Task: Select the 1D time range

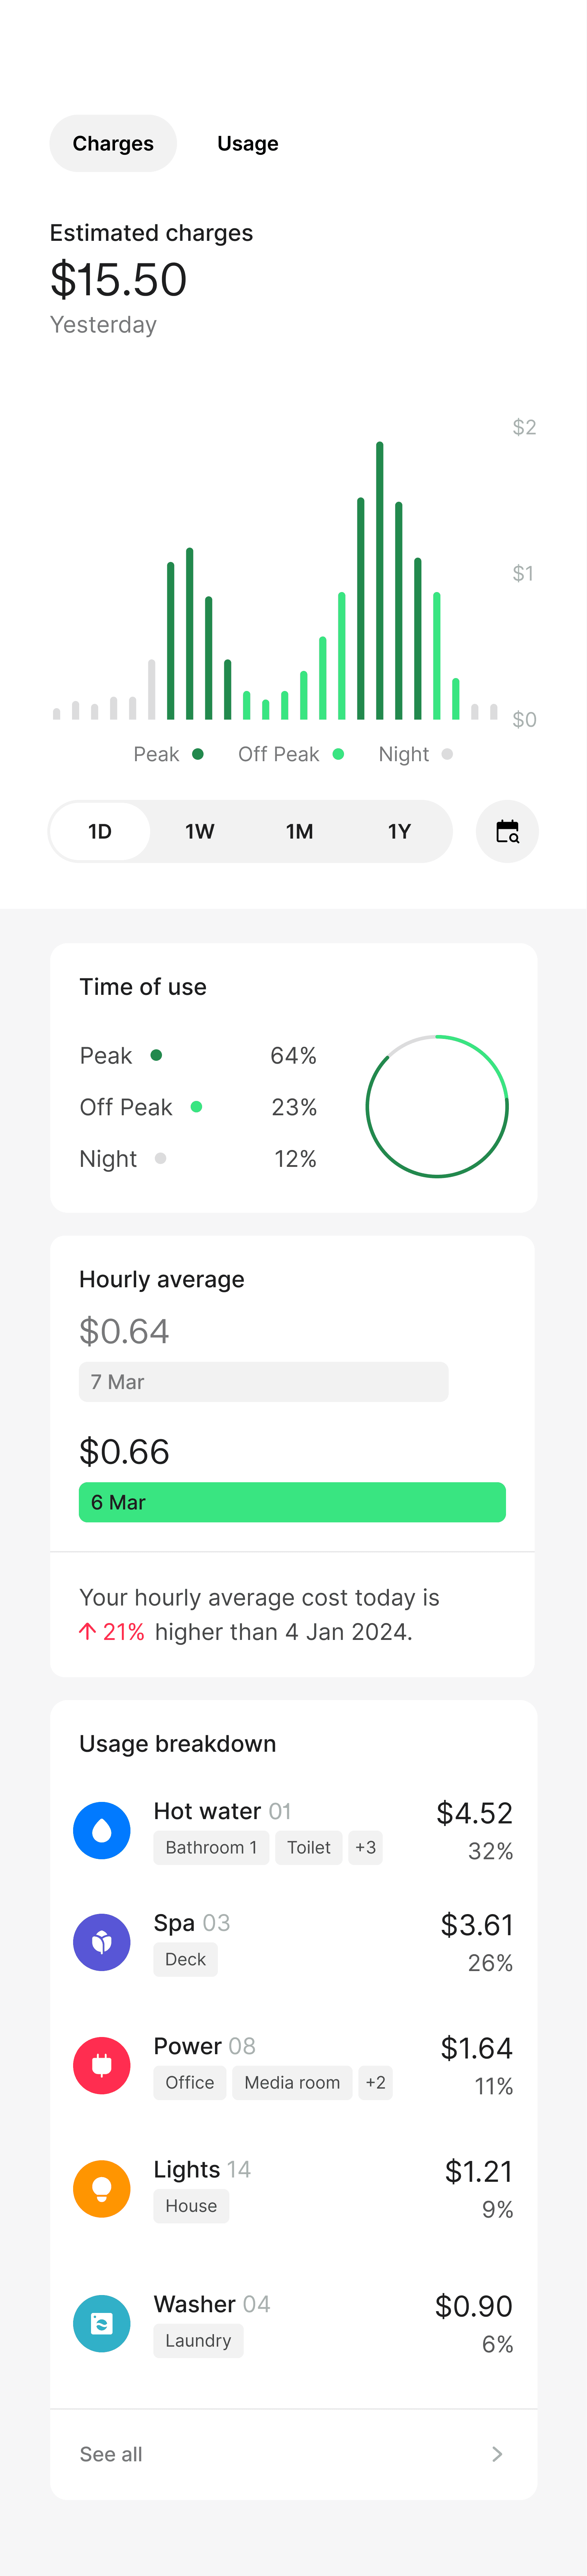Action: (x=100, y=831)
